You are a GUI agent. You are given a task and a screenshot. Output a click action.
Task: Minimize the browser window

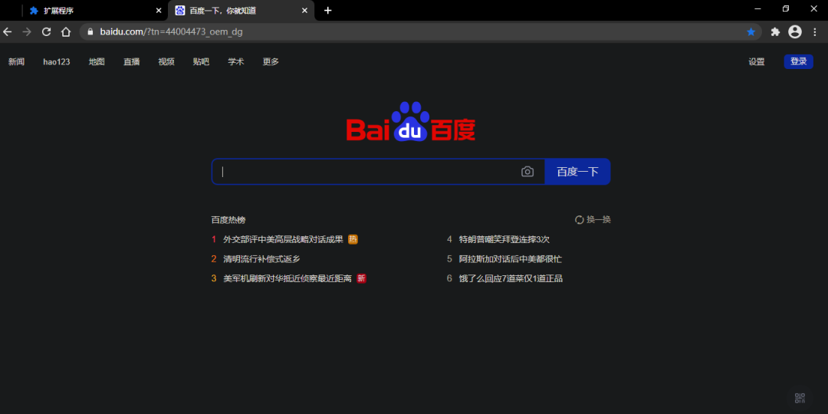(x=757, y=8)
